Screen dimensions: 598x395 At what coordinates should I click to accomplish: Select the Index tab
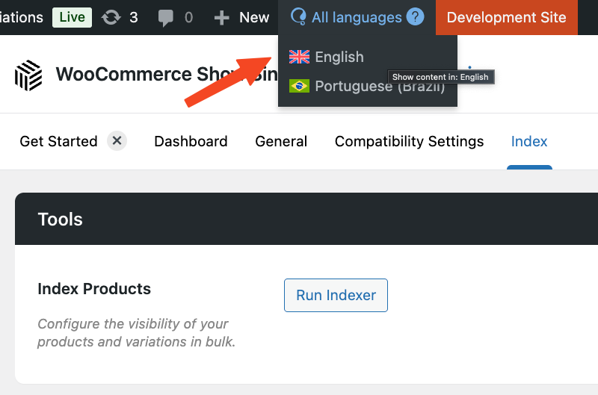tap(529, 141)
